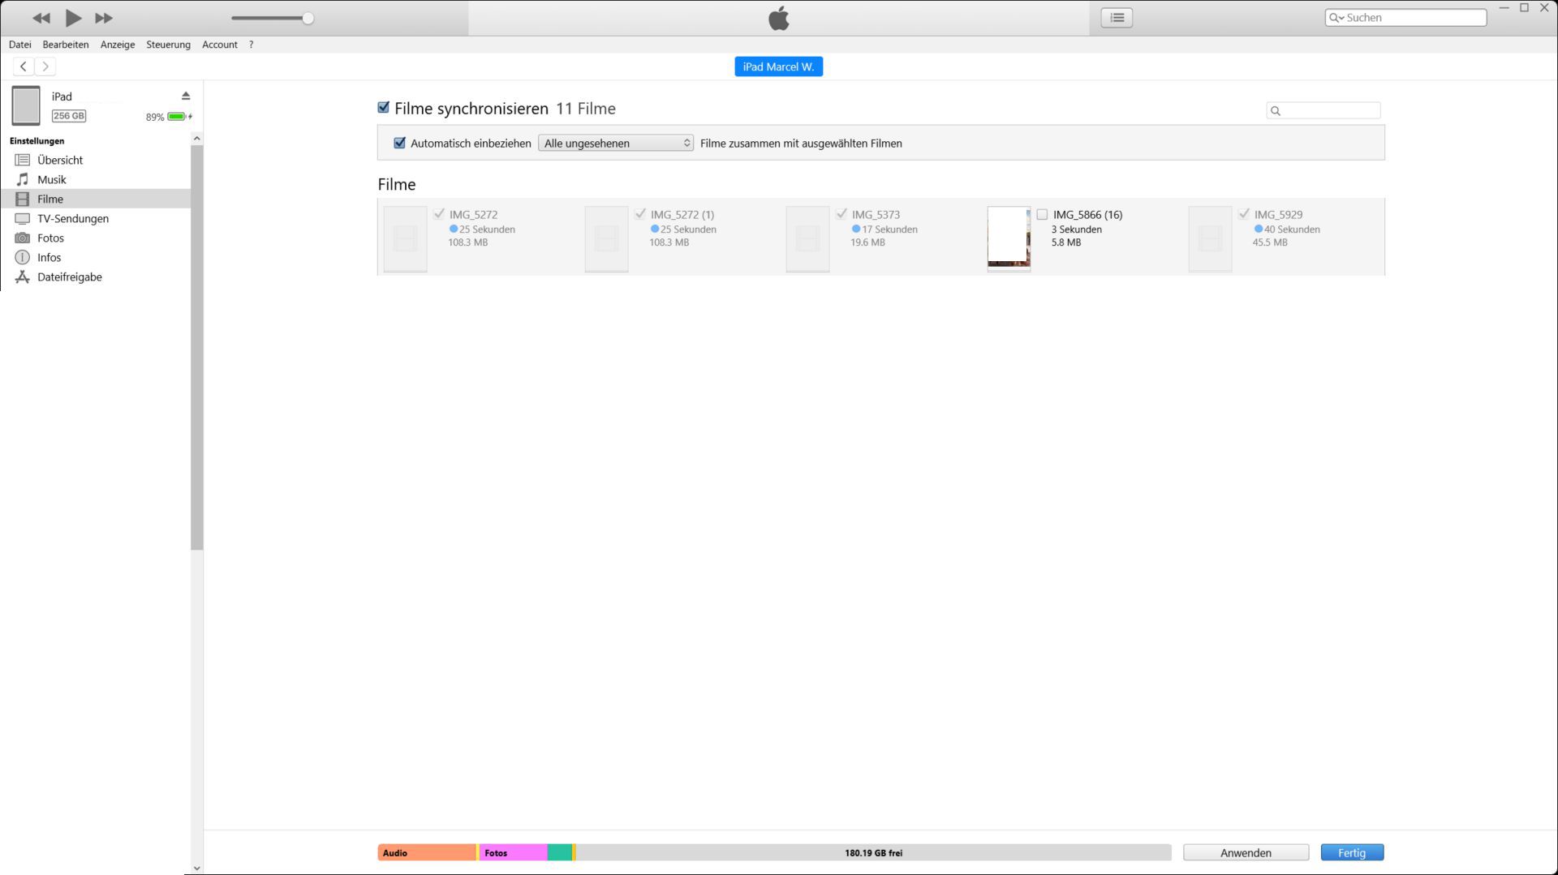Click the Einstellungen sidebar heading
1558x875 pixels.
coord(37,141)
